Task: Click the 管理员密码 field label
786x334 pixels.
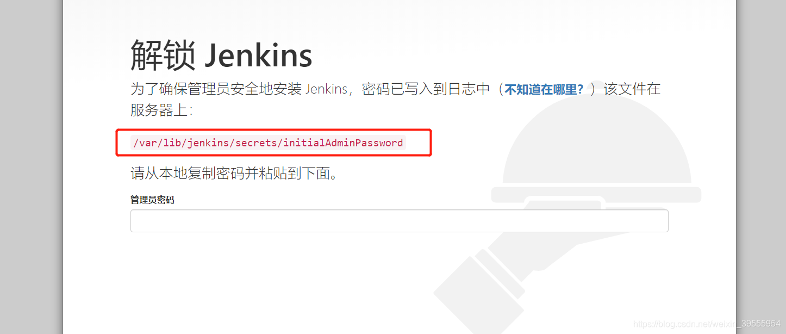Action: pyautogui.click(x=152, y=200)
